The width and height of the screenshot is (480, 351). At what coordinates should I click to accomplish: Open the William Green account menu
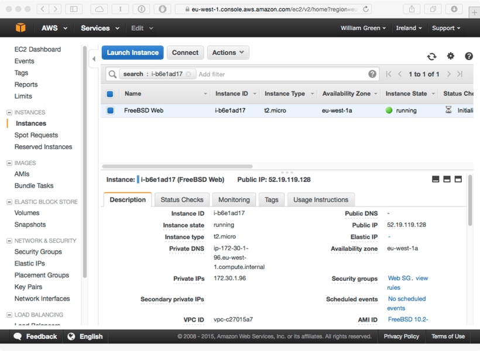coord(363,28)
